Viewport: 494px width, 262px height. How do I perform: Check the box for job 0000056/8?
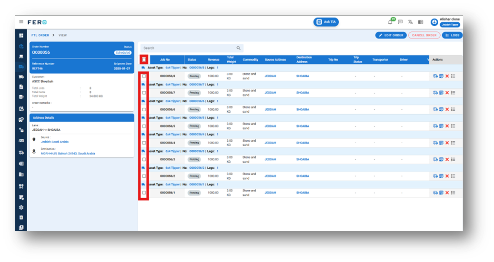pos(144,76)
